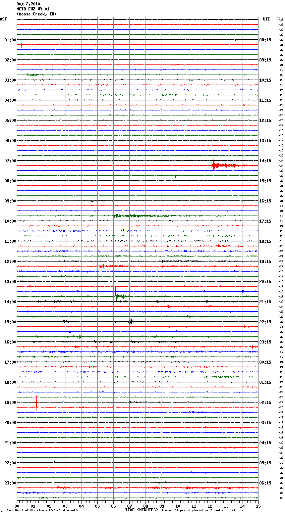
Task: Click the vertical division microvolts footnote
Action: 43,510
